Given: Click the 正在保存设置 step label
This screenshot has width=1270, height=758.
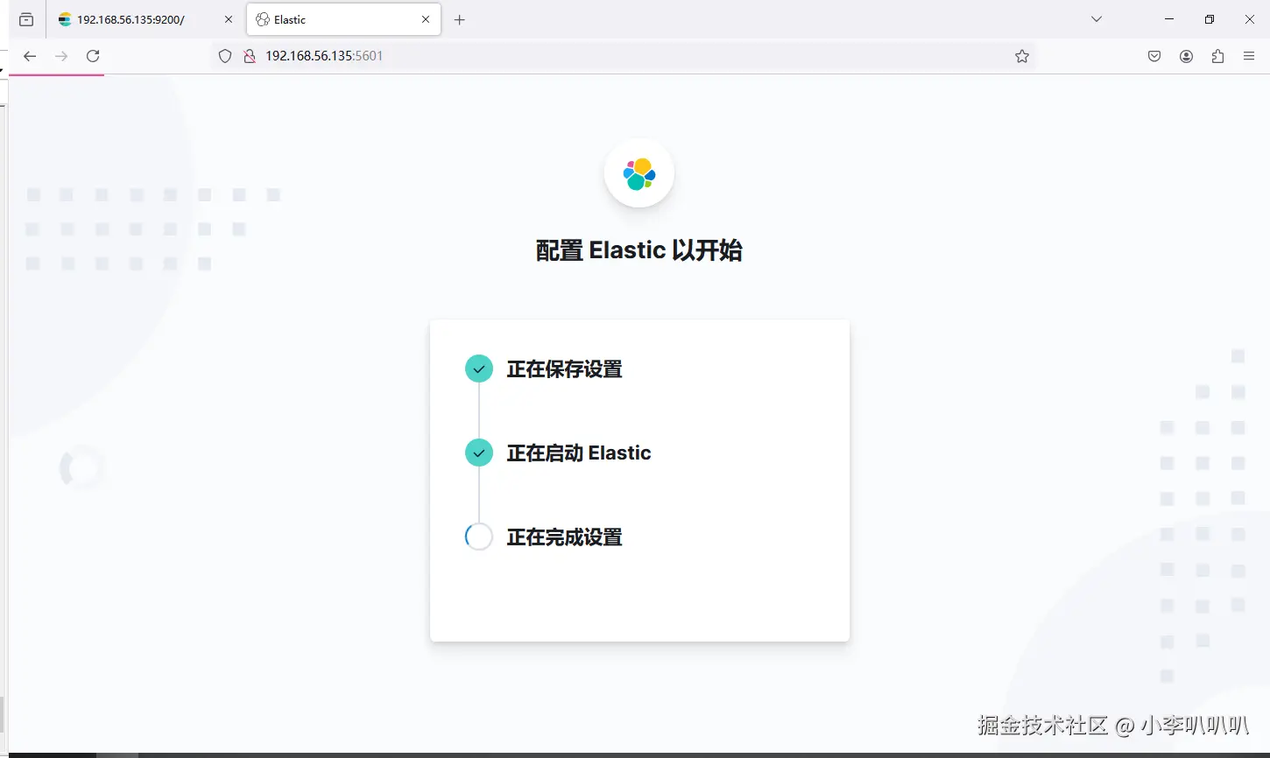Looking at the screenshot, I should 564,369.
